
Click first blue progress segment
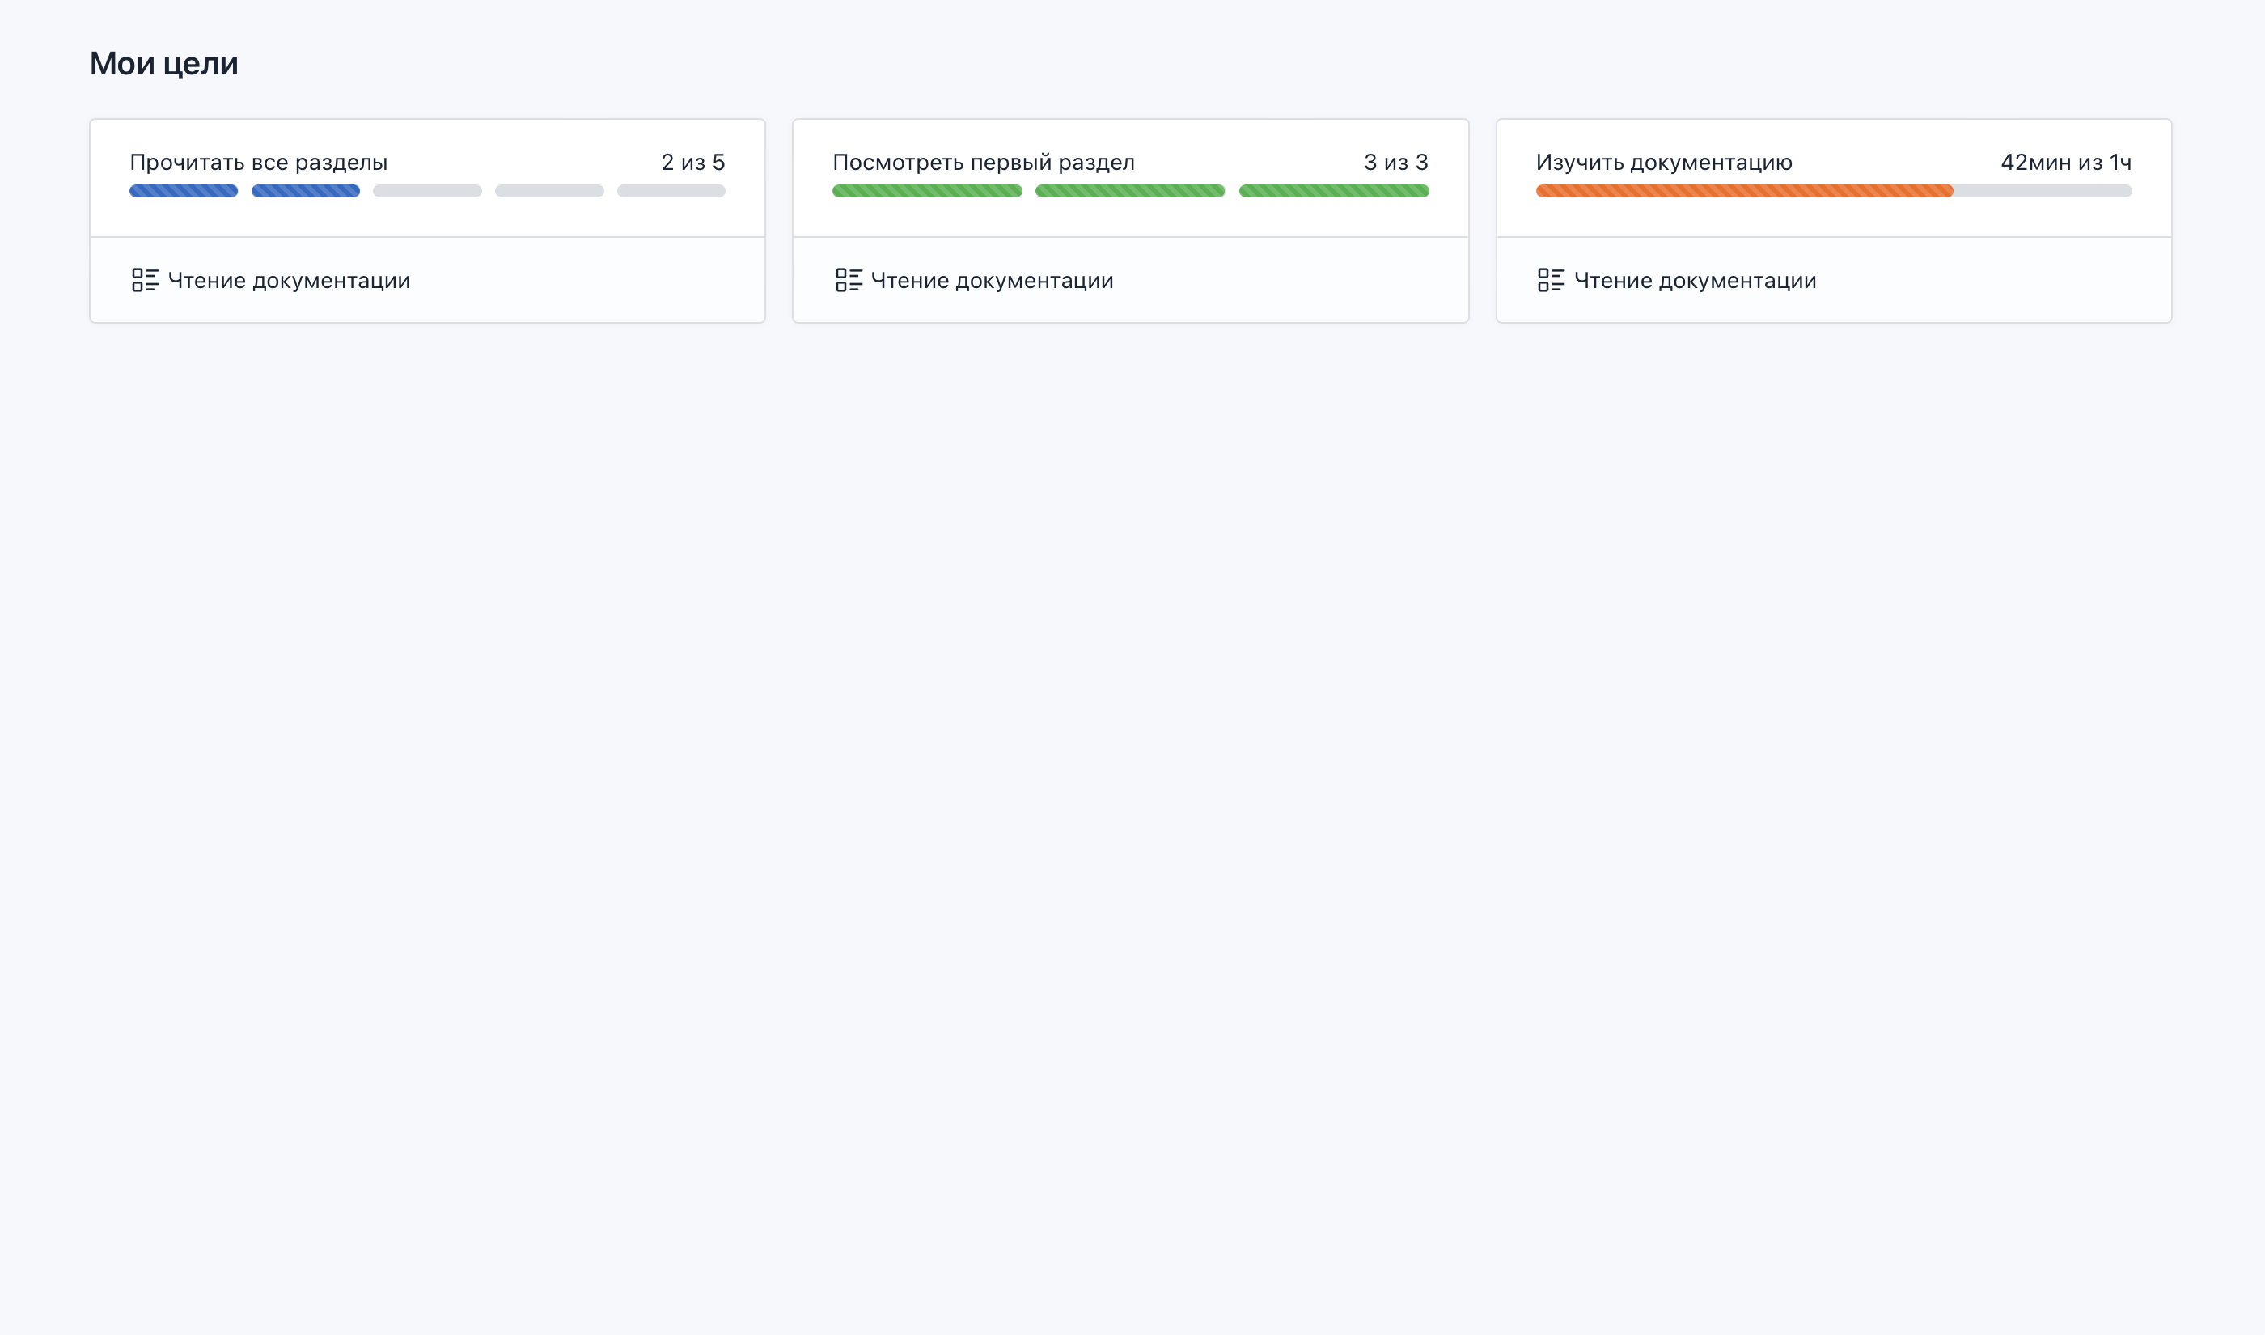tap(184, 191)
